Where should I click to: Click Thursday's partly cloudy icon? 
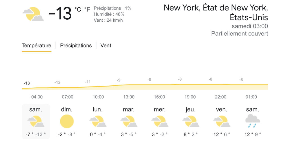click(x=190, y=121)
